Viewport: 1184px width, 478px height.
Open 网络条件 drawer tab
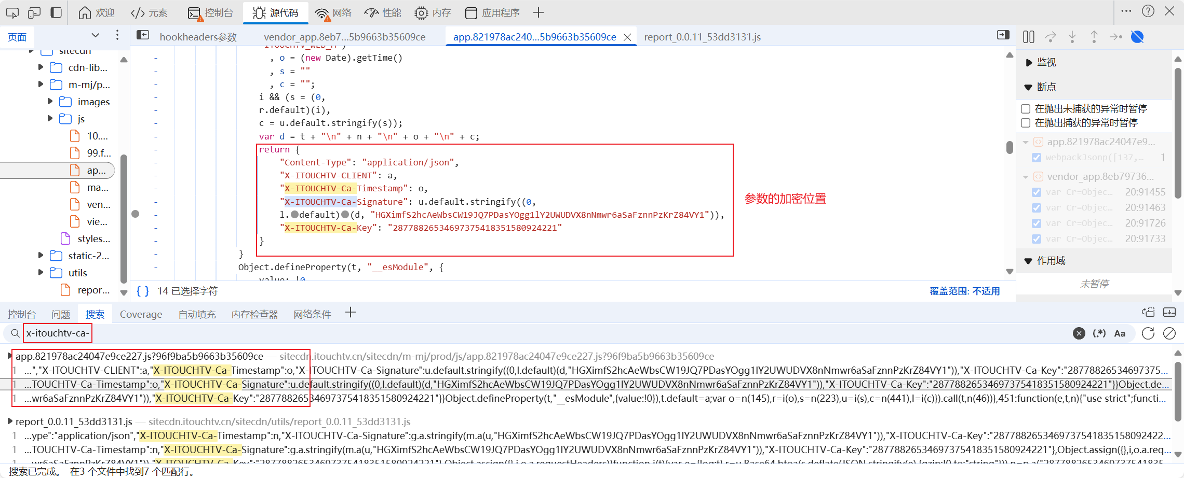point(312,314)
